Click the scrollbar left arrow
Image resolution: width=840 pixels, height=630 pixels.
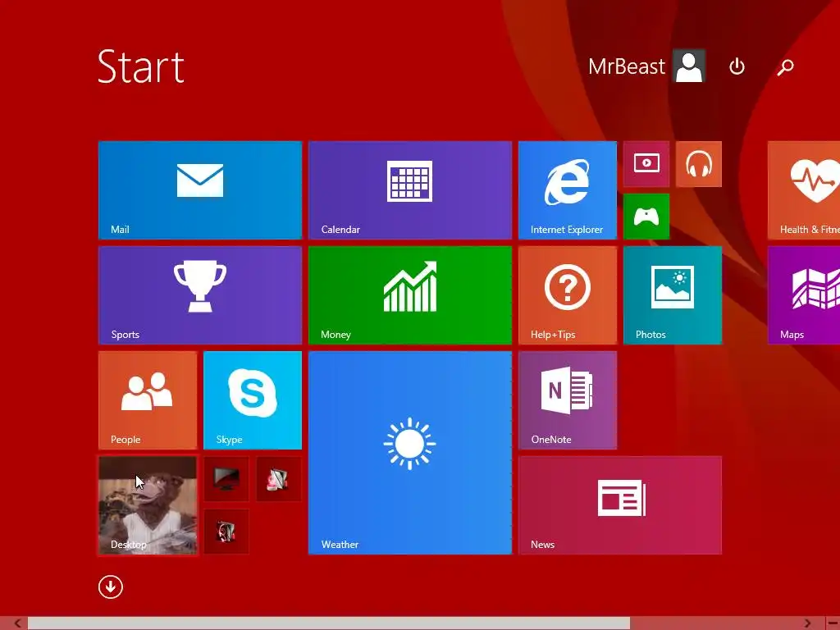17,623
